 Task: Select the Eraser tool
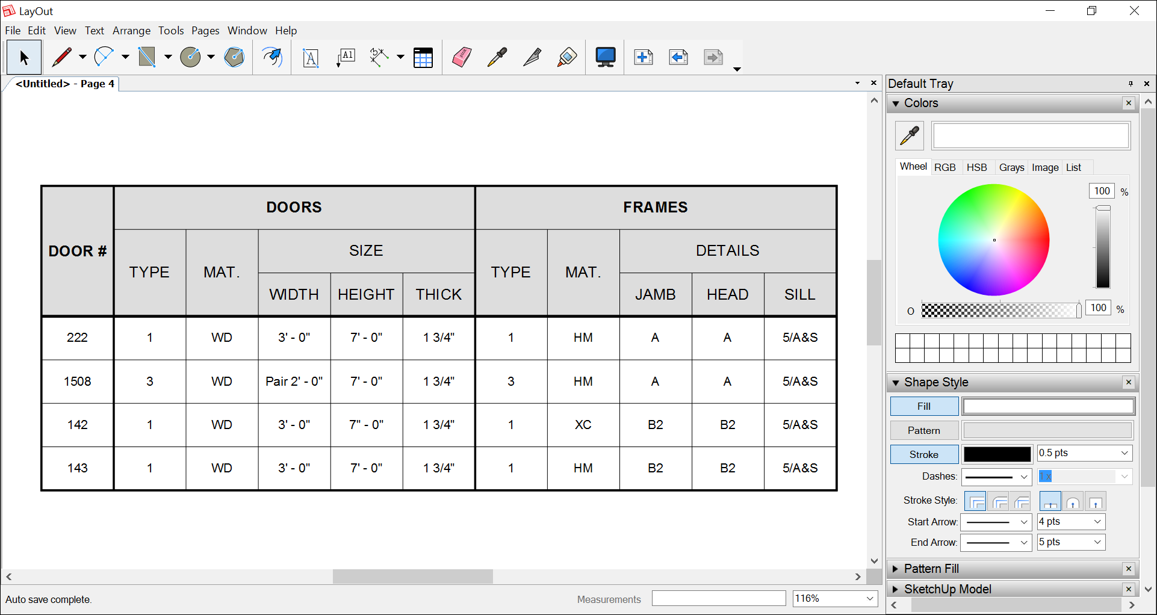coord(461,57)
